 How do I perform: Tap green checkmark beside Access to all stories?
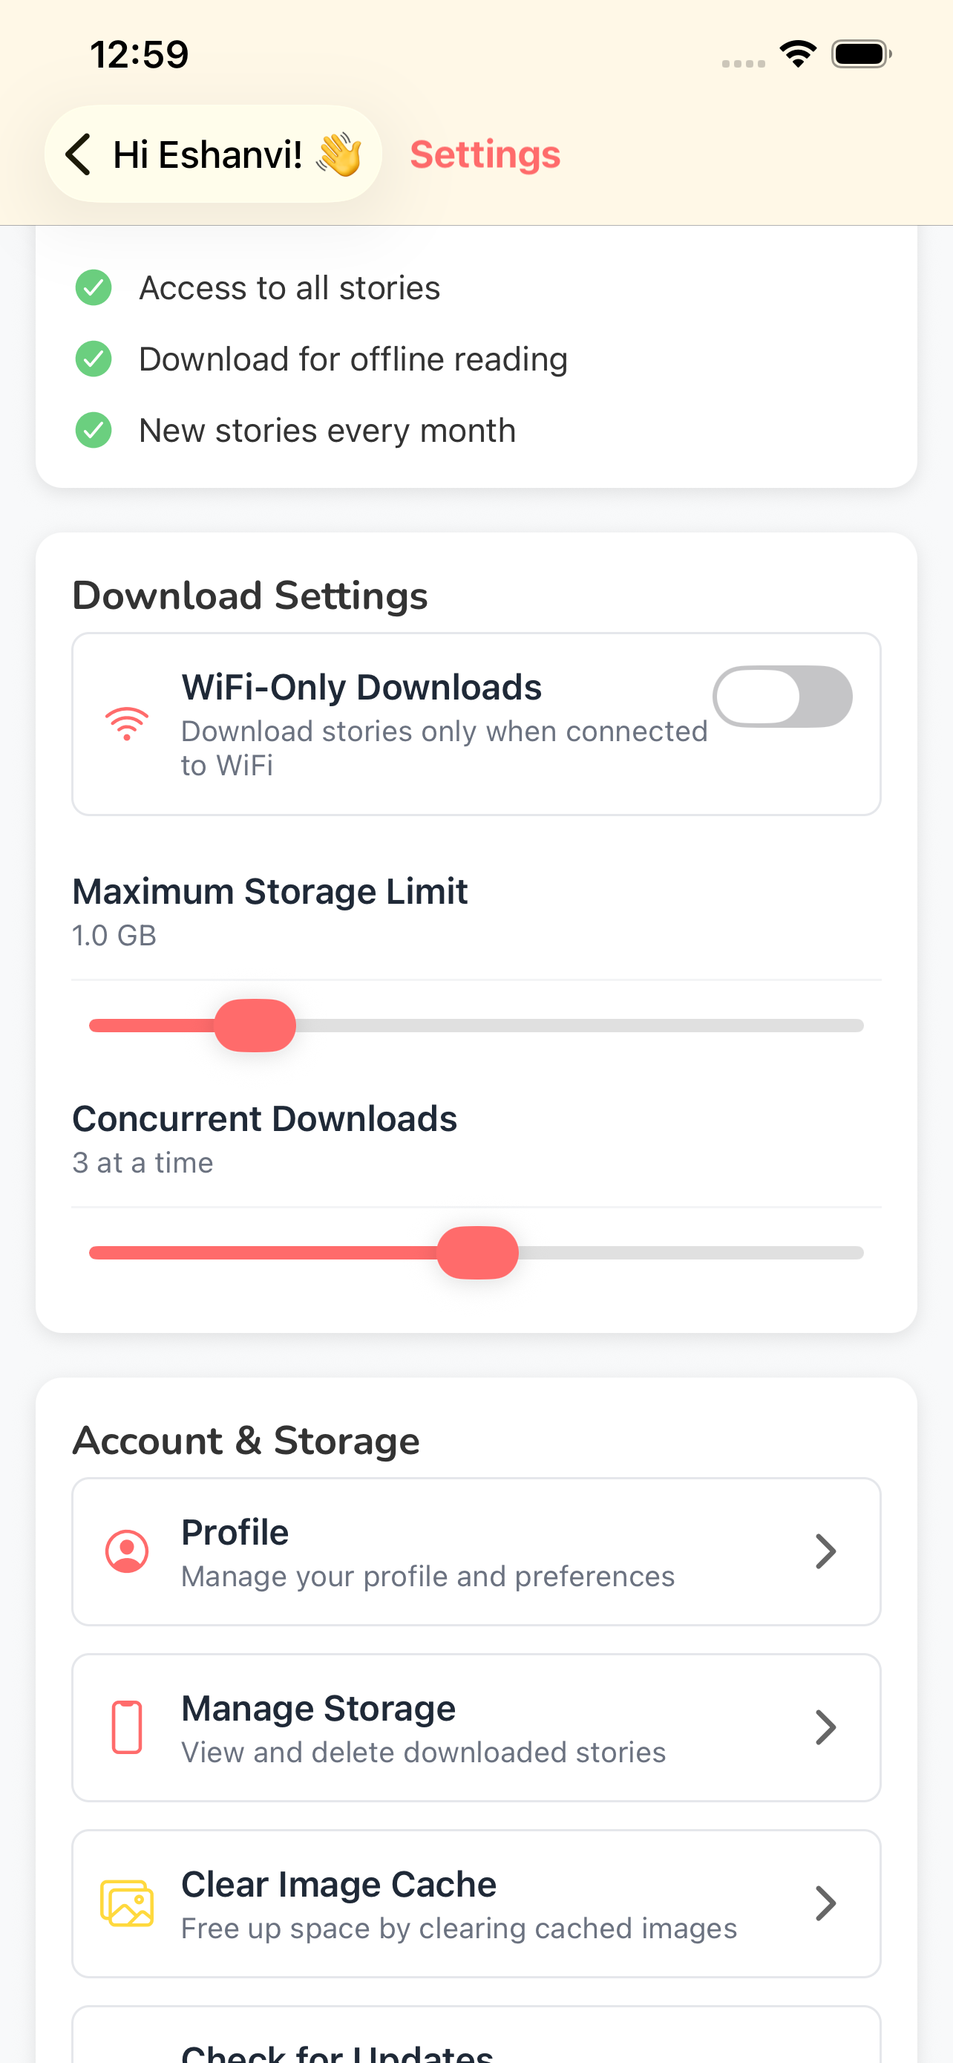point(94,287)
